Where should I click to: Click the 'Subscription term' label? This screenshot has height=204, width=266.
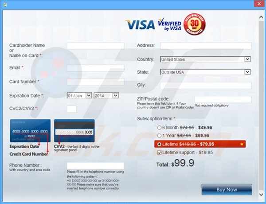156,119
